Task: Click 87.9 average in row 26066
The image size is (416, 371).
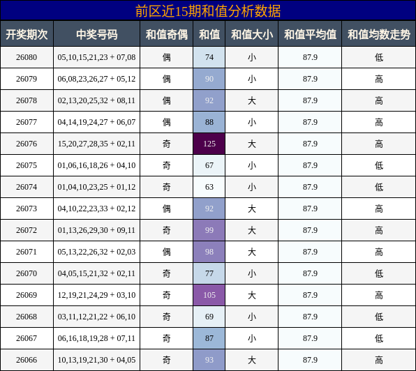Action: pyautogui.click(x=310, y=360)
